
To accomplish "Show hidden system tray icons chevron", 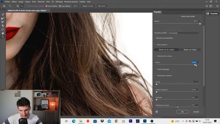I will [183, 121].
